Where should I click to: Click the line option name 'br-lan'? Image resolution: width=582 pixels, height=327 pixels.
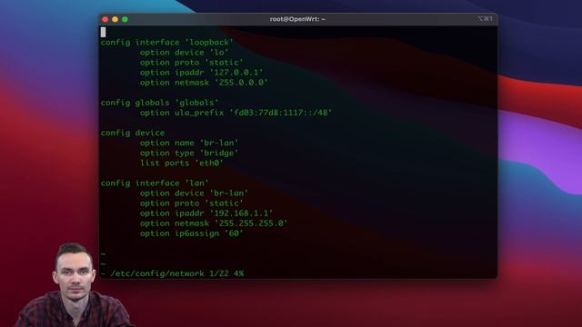[x=189, y=143]
